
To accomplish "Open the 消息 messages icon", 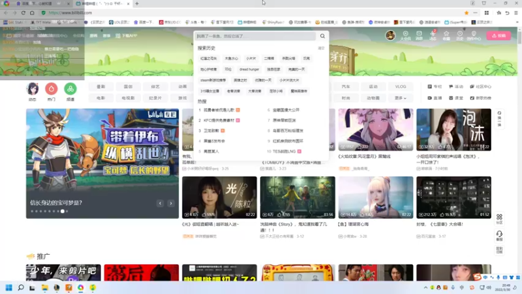I will click(x=419, y=35).
